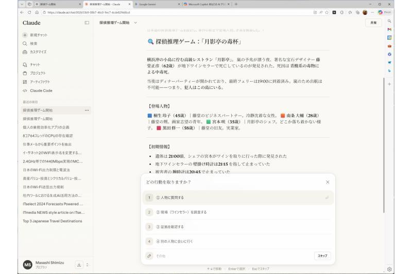Refresh the page
Viewport: 412px width, 274px height.
point(29,12)
